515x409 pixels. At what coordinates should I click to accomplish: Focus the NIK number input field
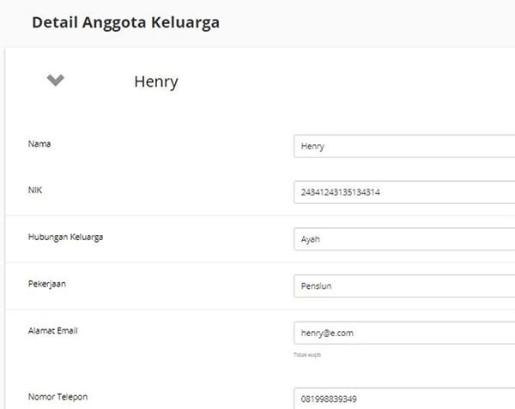point(403,192)
